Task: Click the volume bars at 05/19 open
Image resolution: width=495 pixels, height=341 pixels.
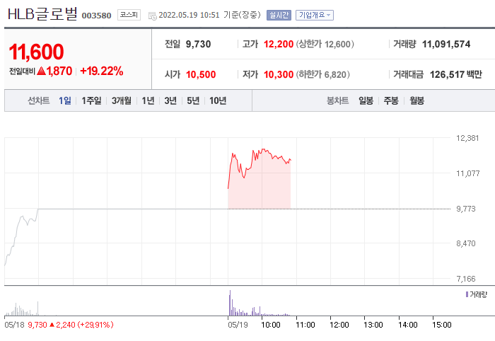Action: pos(230,306)
